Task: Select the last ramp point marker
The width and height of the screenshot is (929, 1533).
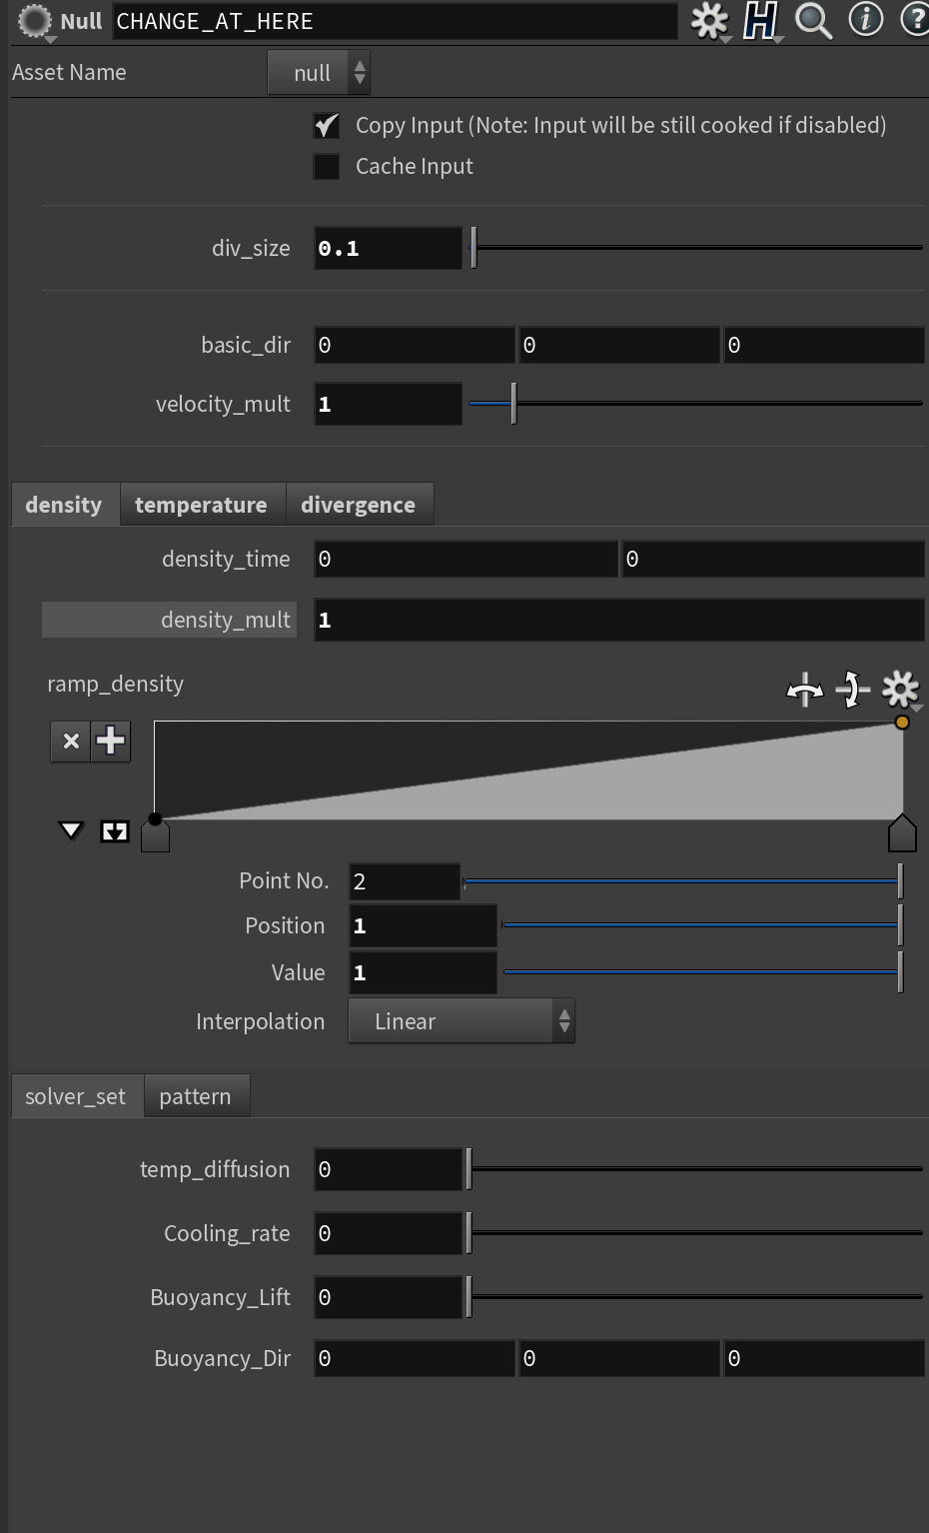Action: pyautogui.click(x=902, y=833)
